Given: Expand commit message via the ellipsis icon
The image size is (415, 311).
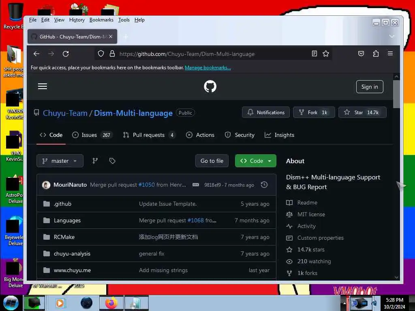Looking at the screenshot, I should point(196,185).
